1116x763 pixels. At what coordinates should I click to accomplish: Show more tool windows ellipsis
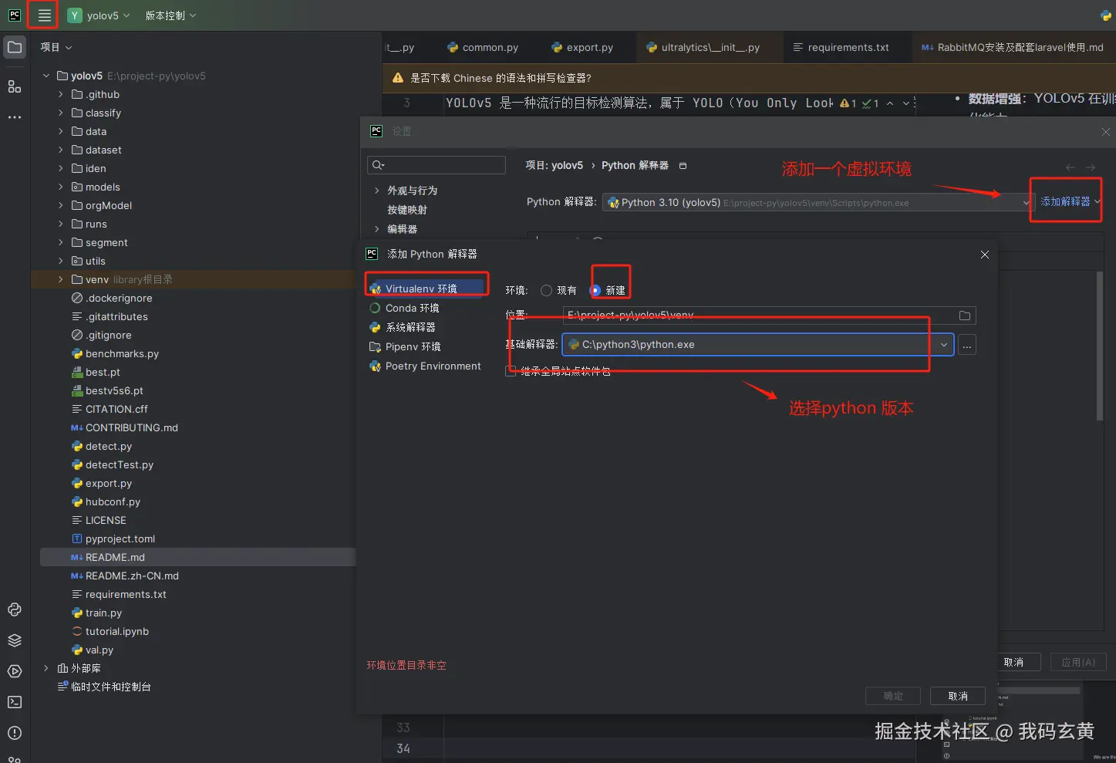click(x=15, y=117)
